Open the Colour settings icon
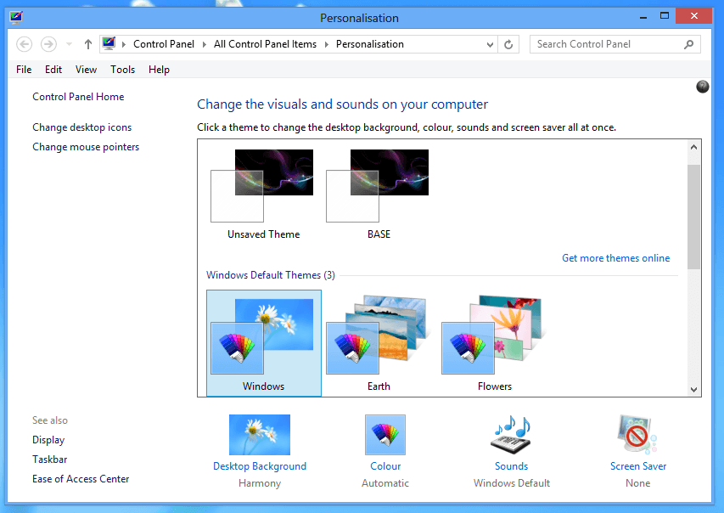 [385, 434]
